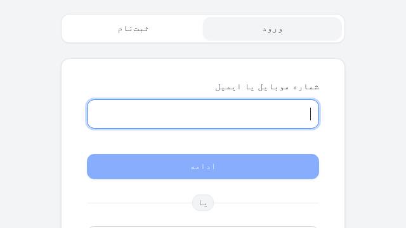
Task: Choose the registration tab labeled ثبت‌نام
Action: (x=133, y=28)
